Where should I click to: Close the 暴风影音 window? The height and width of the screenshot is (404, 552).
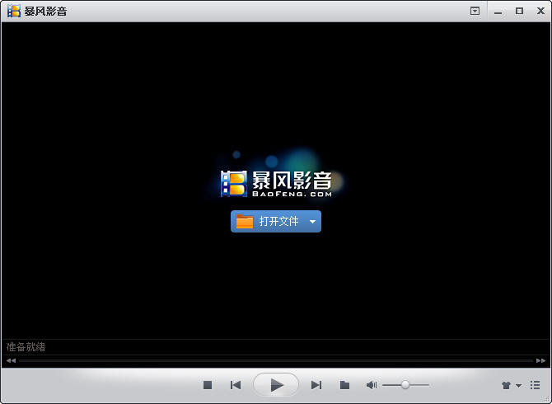[540, 11]
